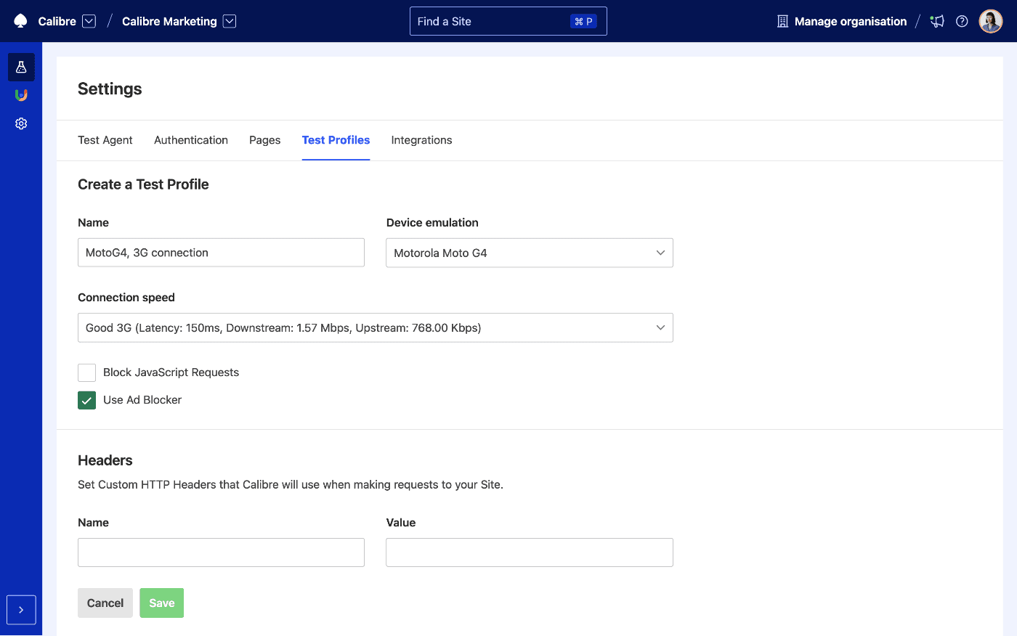Open the Device emulation dropdown
This screenshot has width=1017, height=636.
point(529,253)
